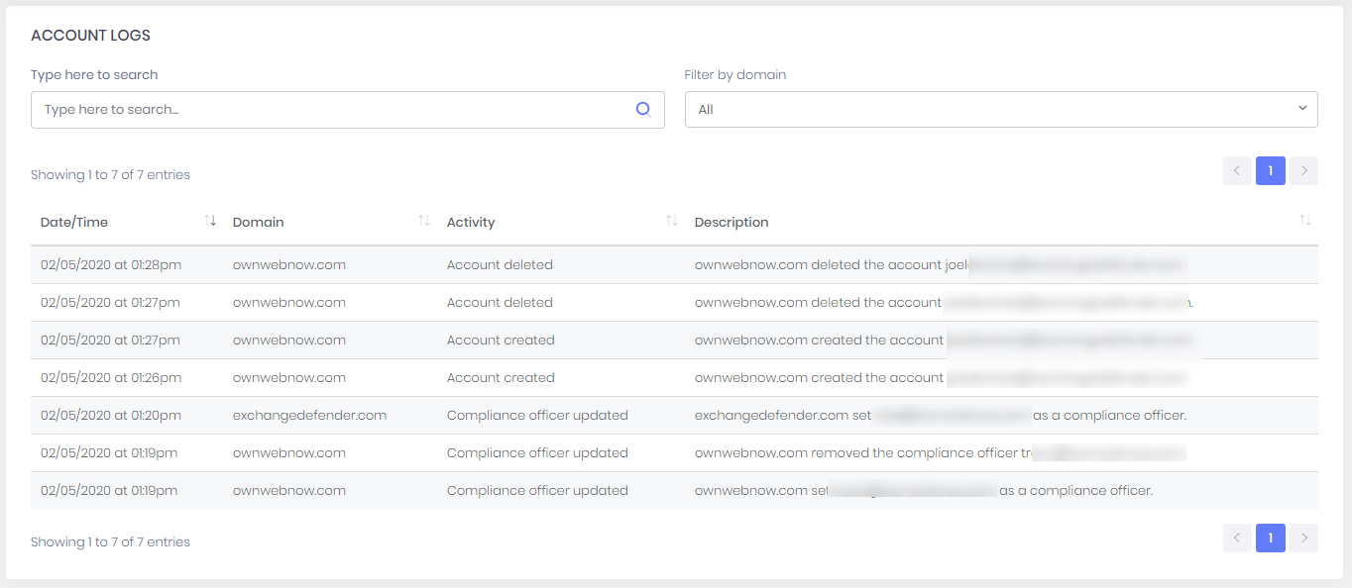Click the ownwebnow.com domain cell in first row
Screen dimensions: 1352x588
288,264
